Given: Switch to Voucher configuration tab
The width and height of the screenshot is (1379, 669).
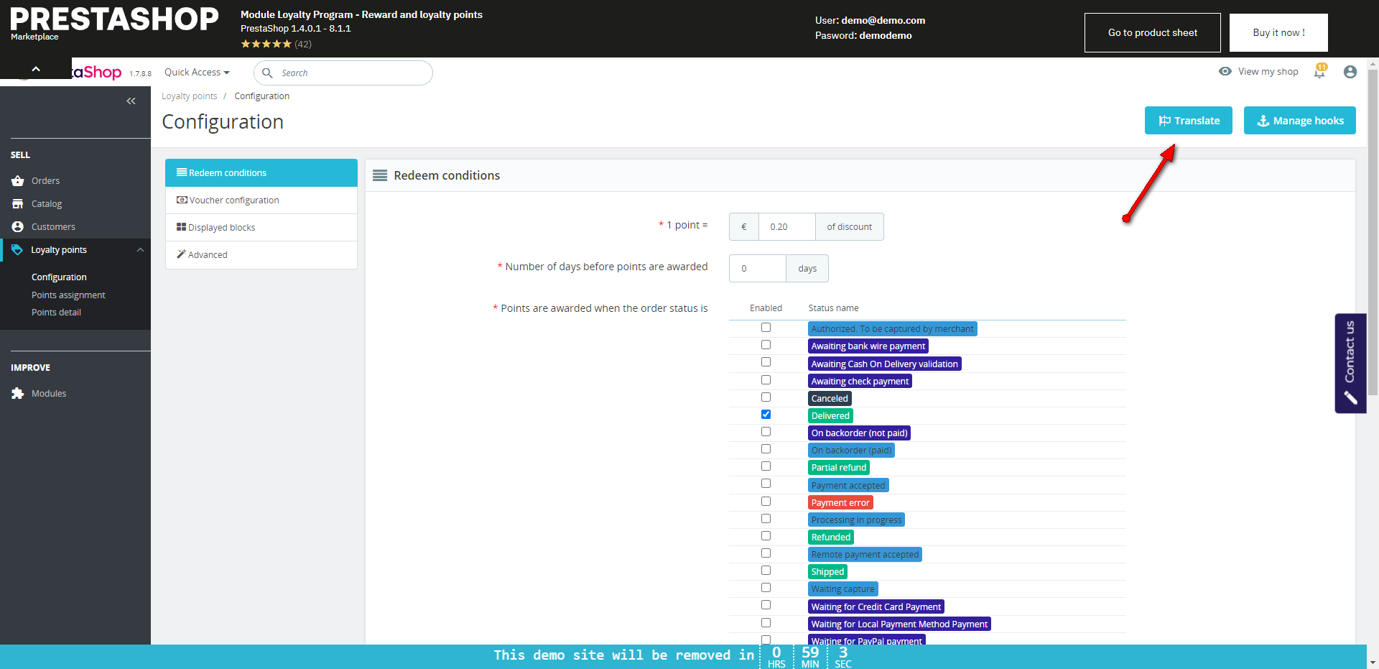Looking at the screenshot, I should (x=261, y=200).
